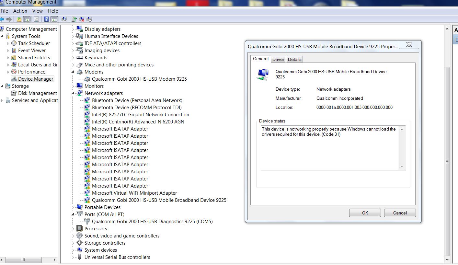Select Qualcomm Gobi 2000 HS-USB Diagnostics 9225 (COM5)
Image resolution: width=458 pixels, height=265 pixels.
(152, 221)
